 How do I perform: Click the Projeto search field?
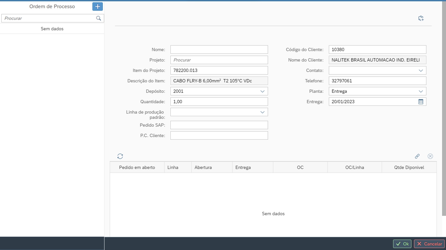[219, 60]
